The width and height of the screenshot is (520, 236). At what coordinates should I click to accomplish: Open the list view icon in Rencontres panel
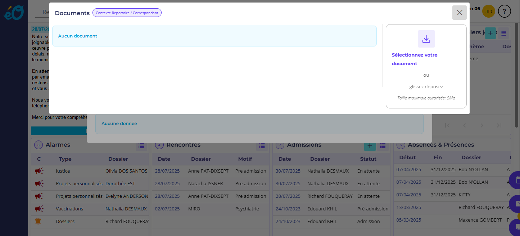pyautogui.click(x=262, y=146)
